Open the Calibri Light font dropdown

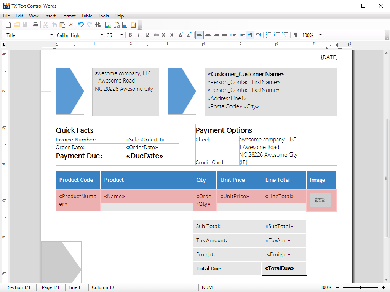coord(102,35)
